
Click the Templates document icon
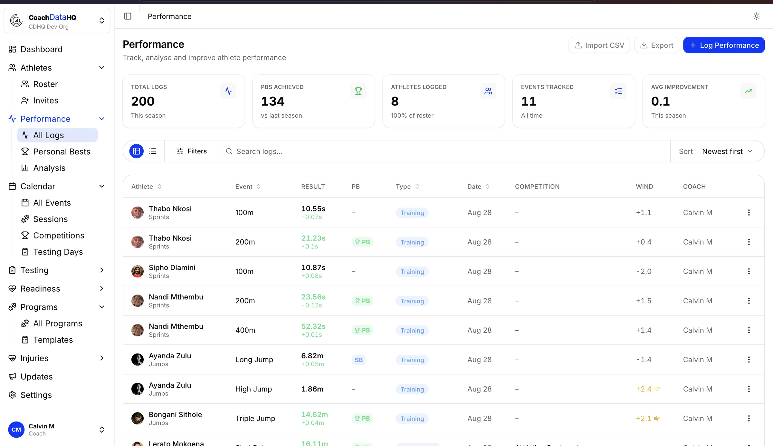(25, 340)
